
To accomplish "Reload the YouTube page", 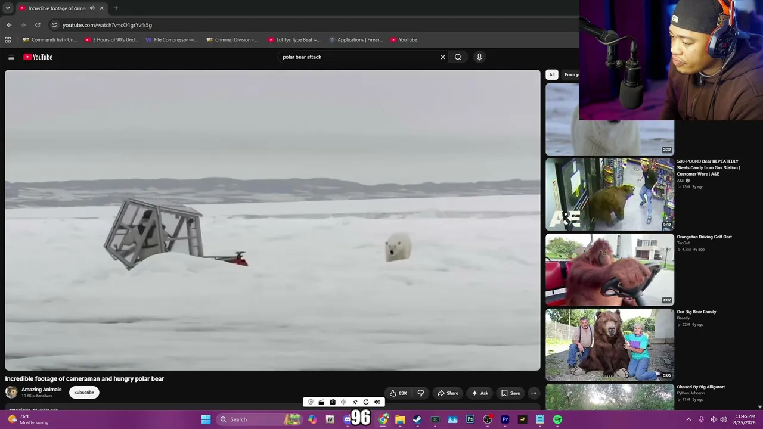I will click(38, 25).
